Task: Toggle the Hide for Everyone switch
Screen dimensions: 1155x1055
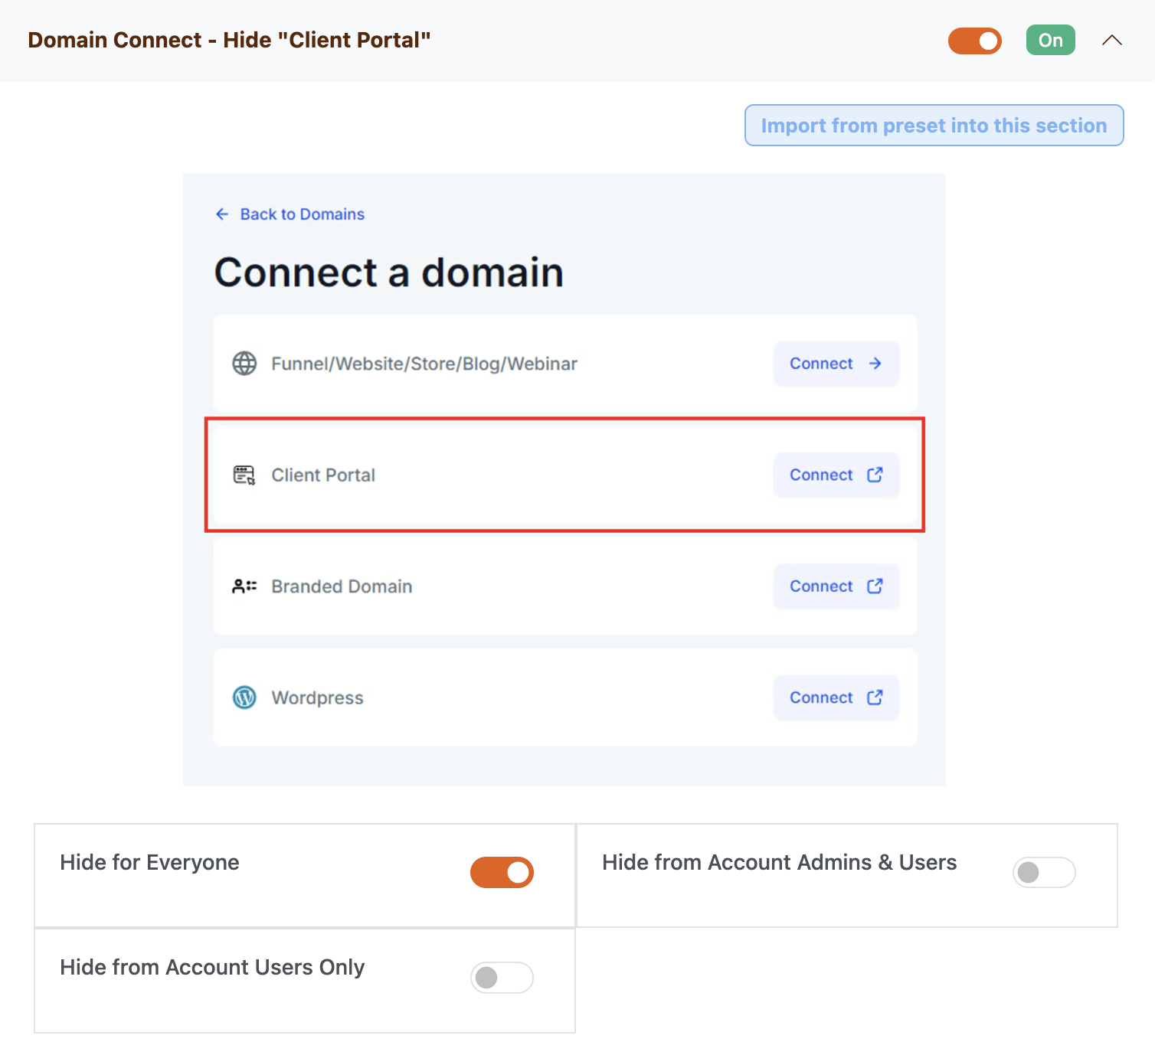Action: [x=502, y=873]
